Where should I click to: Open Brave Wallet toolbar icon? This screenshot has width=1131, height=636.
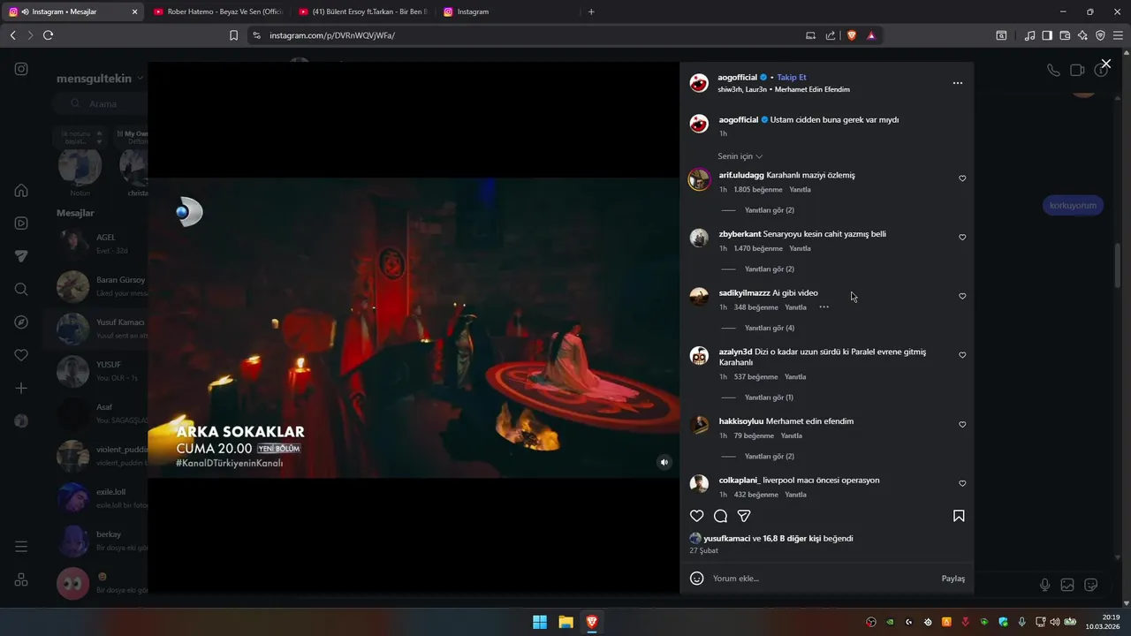point(1065,35)
